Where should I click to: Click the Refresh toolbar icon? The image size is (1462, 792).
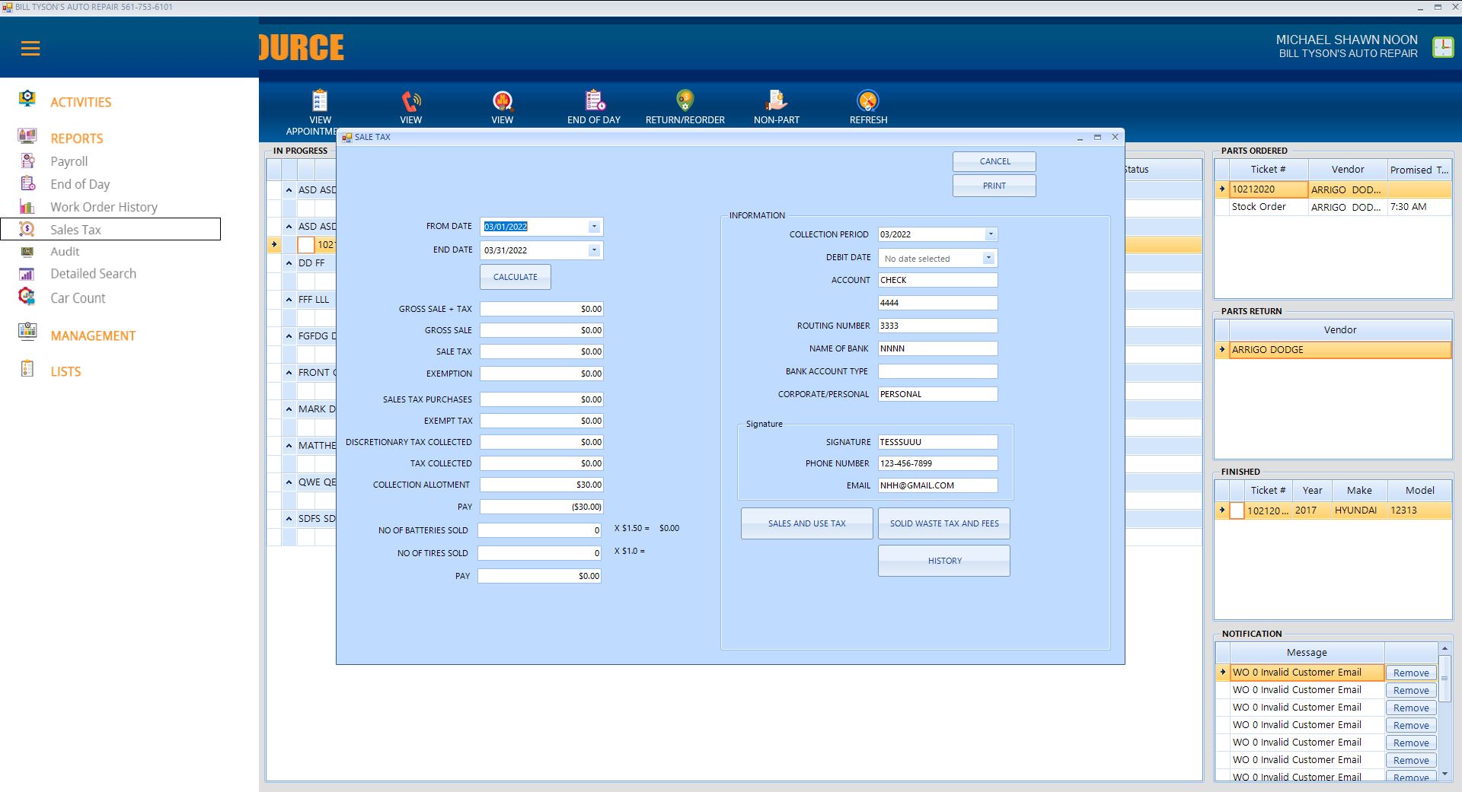point(868,101)
